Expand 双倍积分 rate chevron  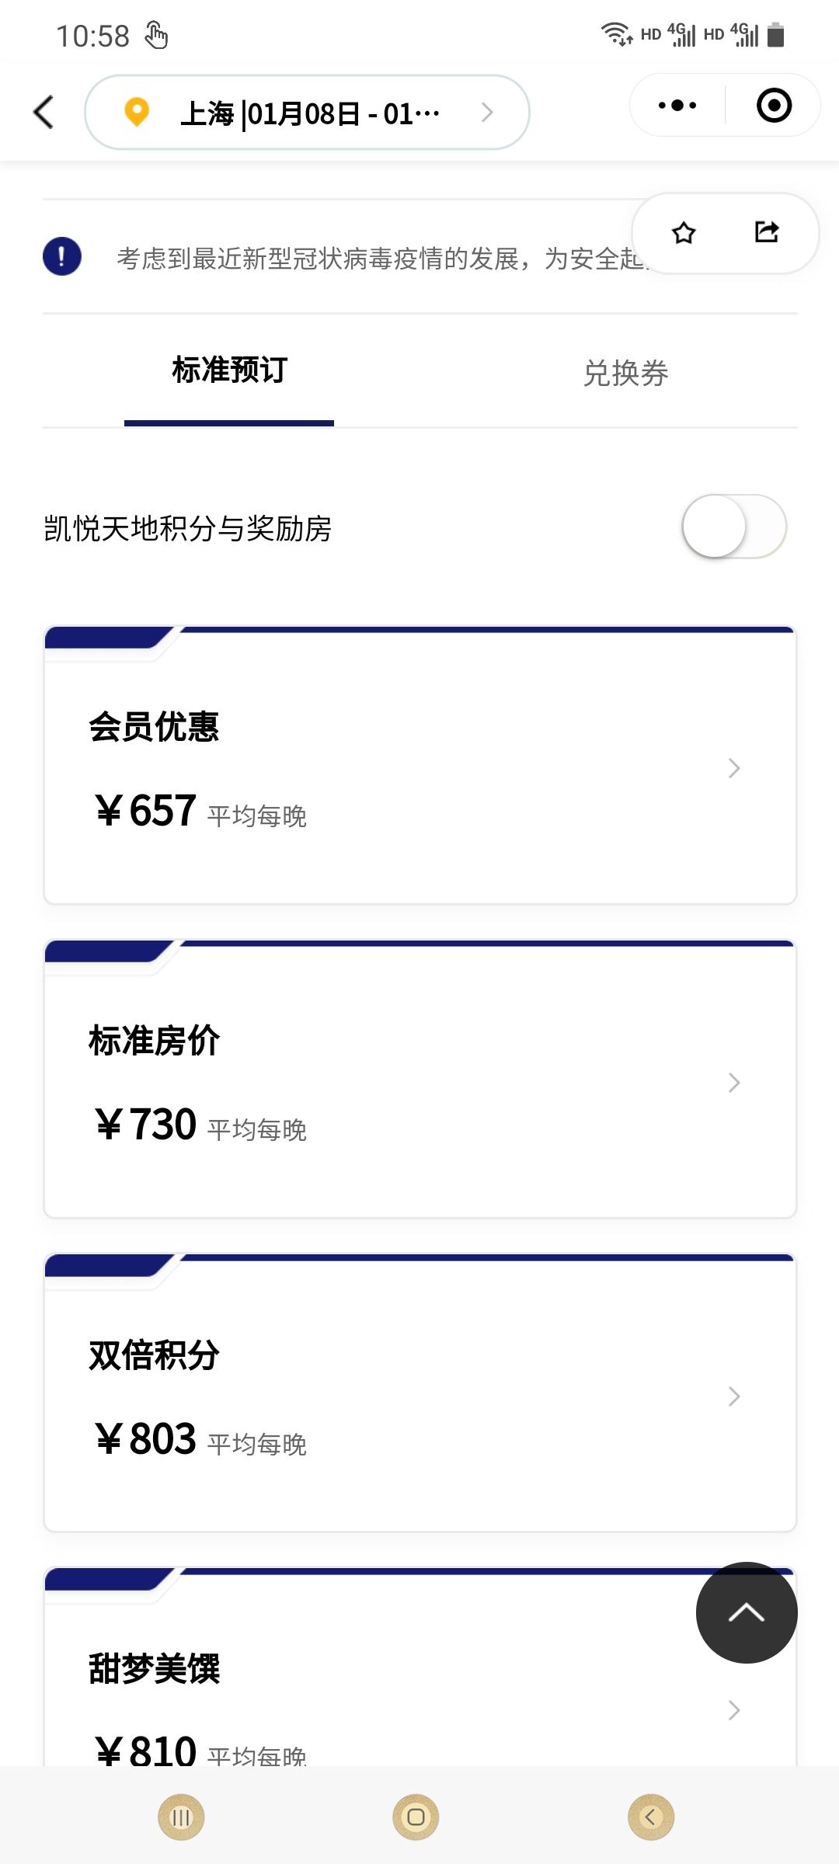click(x=734, y=1396)
